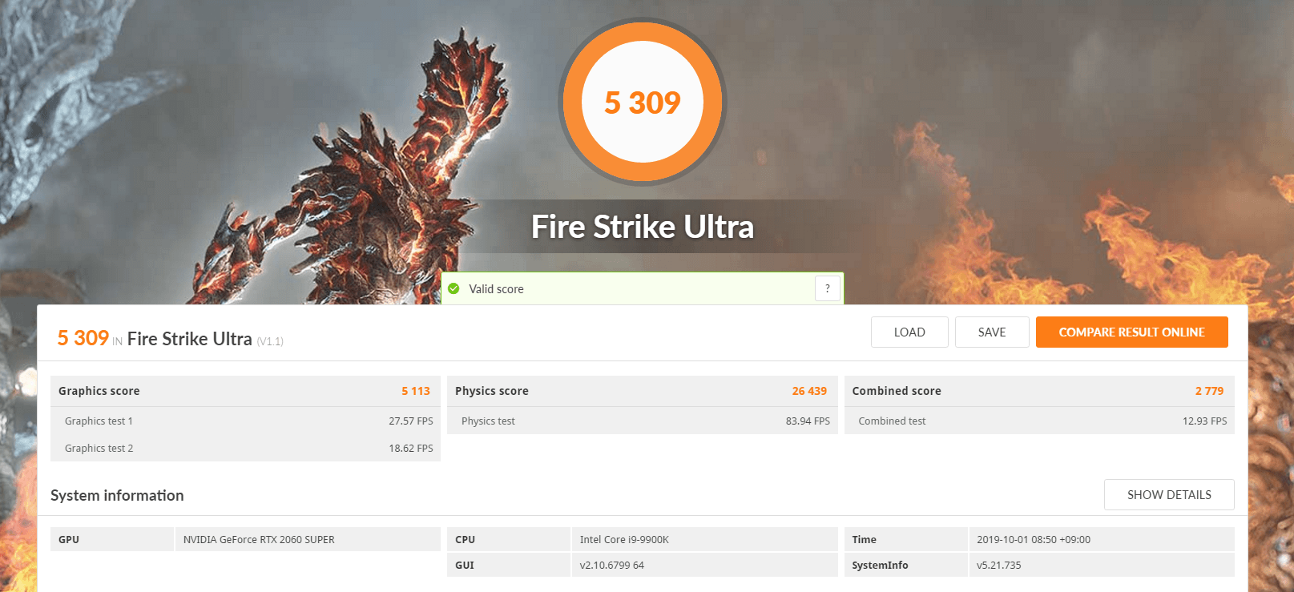The width and height of the screenshot is (1294, 592).
Task: Select the NVIDIA GeForce RTX 2060 SUPER field
Action: pyautogui.click(x=259, y=540)
